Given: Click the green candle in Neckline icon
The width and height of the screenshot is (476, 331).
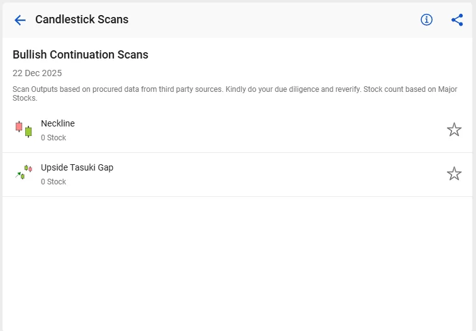Looking at the screenshot, I should [28, 132].
